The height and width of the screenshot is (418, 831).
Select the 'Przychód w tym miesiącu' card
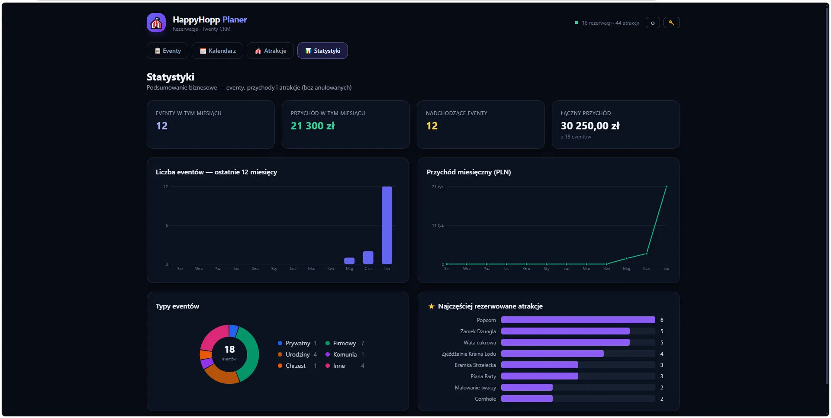pos(346,125)
